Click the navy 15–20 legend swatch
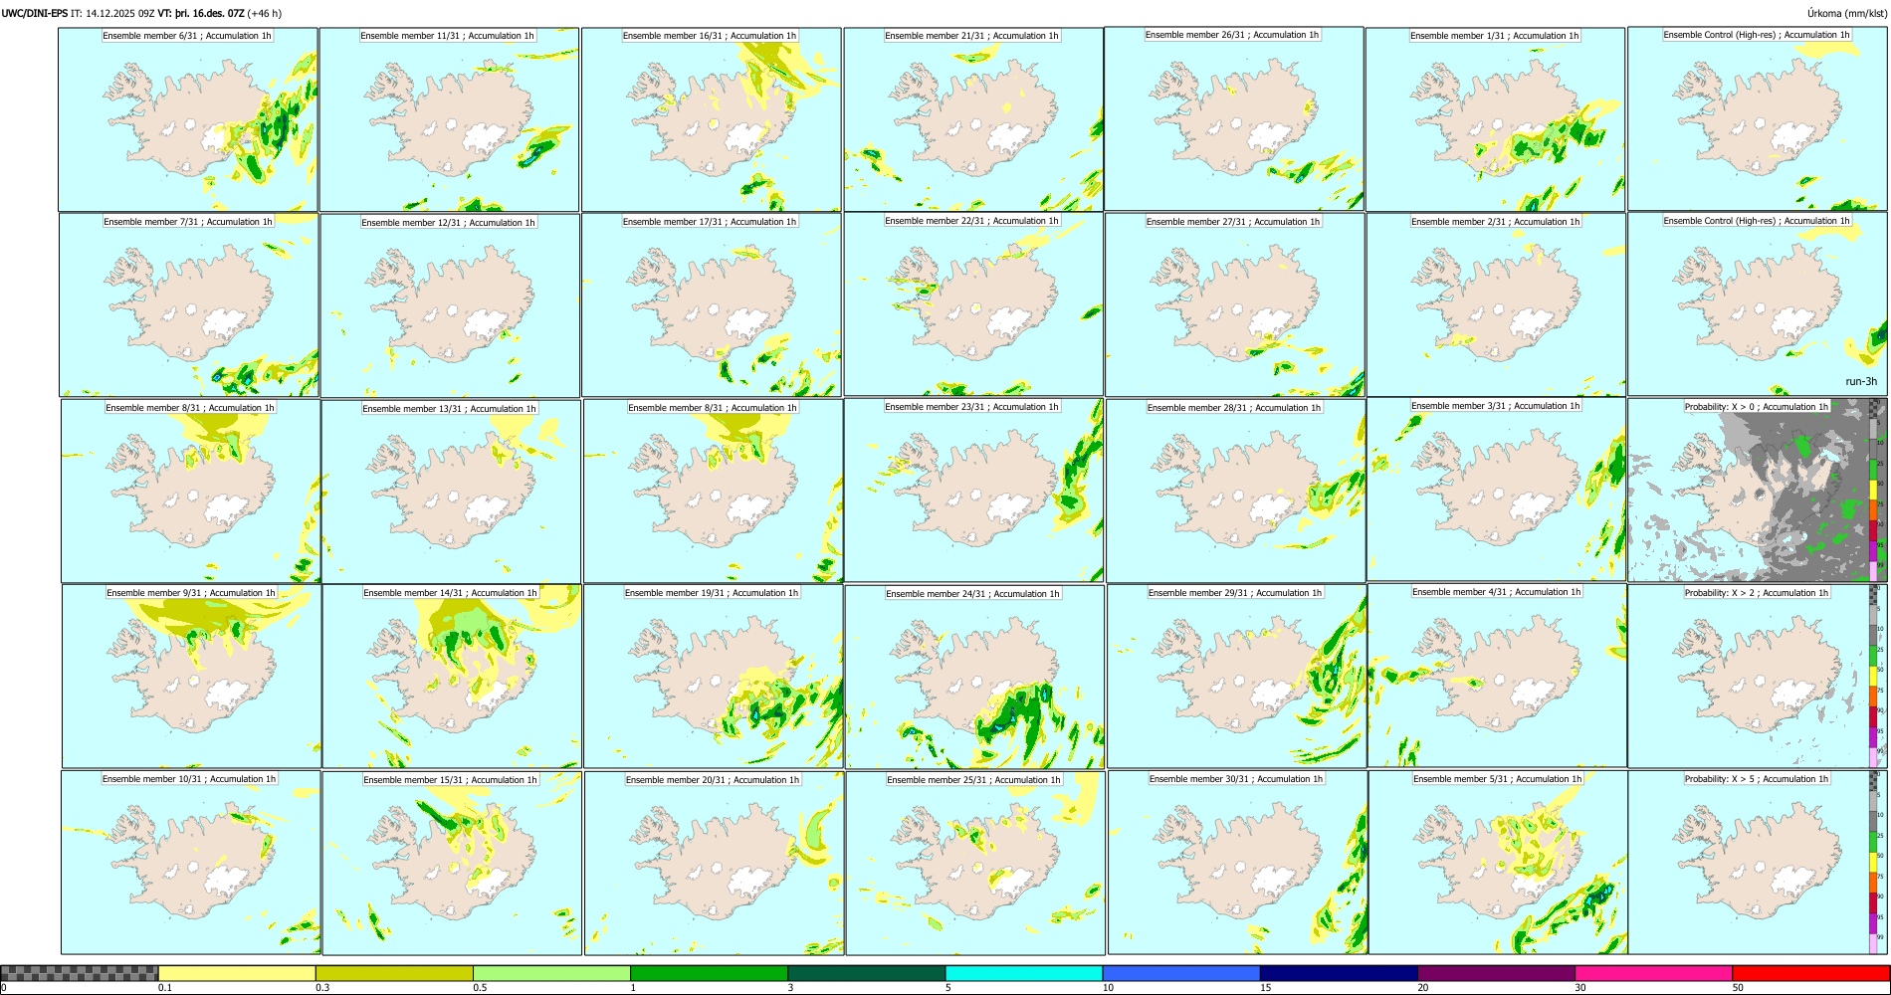The height and width of the screenshot is (995, 1891). coord(1339,973)
